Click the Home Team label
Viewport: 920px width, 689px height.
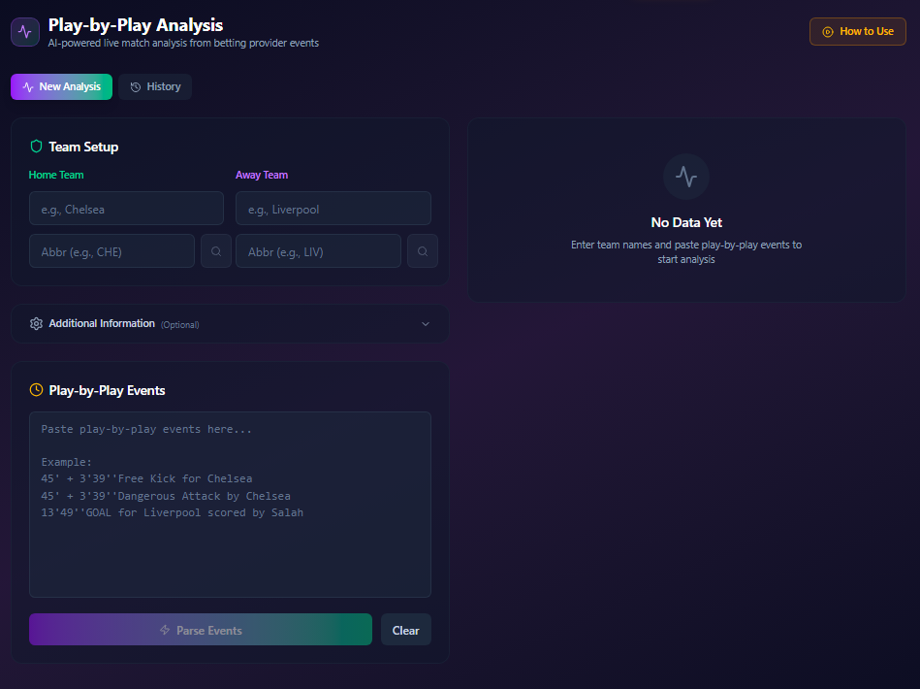(56, 175)
